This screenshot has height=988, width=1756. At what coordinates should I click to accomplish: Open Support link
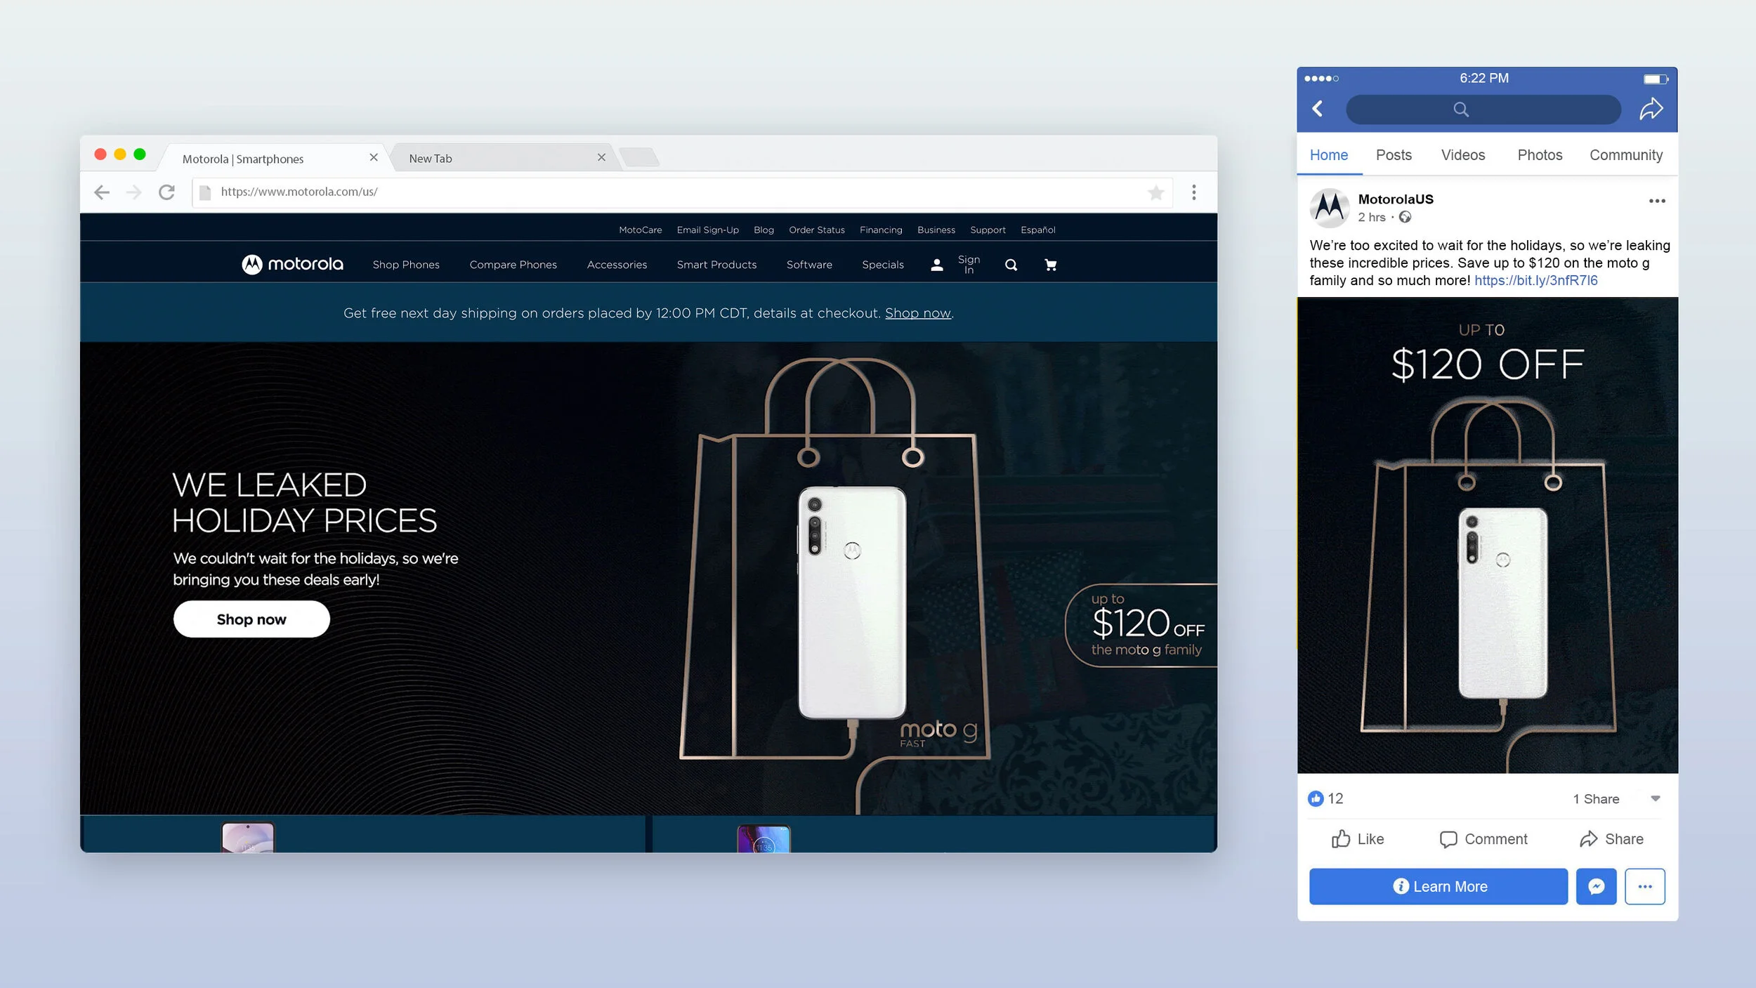click(x=988, y=230)
